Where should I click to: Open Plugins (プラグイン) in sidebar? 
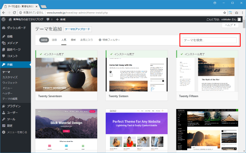point(13,106)
